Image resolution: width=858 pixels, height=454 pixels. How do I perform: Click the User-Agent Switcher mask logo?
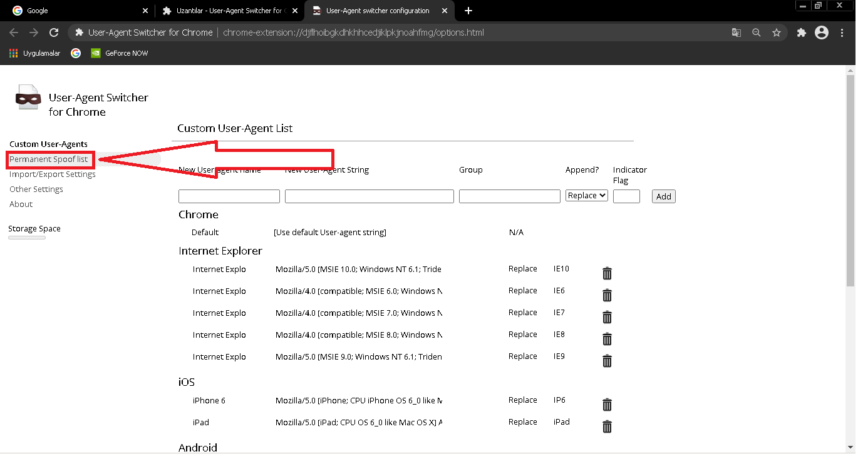pos(28,98)
